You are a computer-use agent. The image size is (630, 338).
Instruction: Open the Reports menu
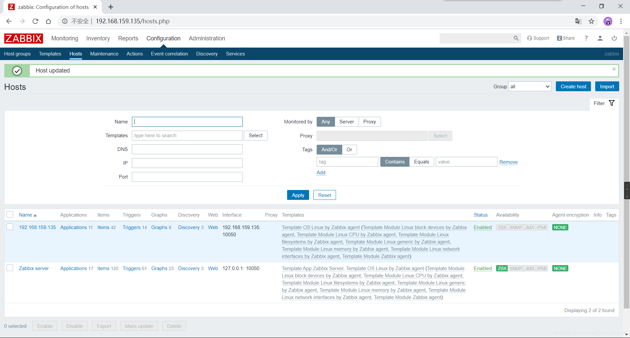click(x=128, y=38)
